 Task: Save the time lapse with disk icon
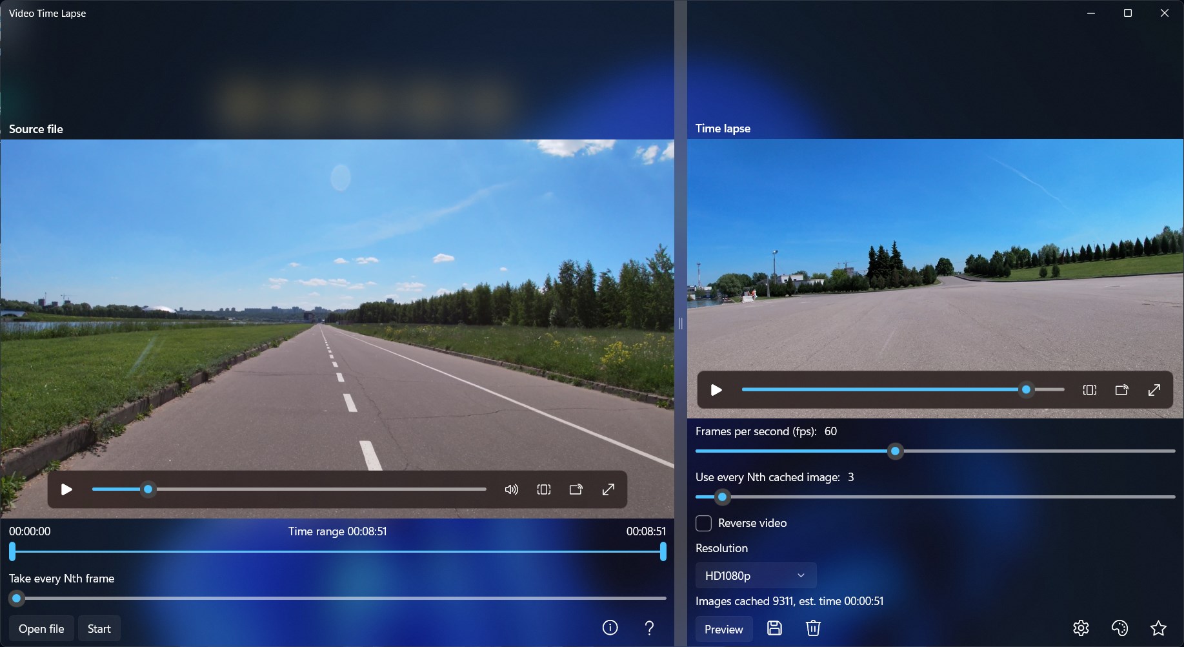[774, 628]
